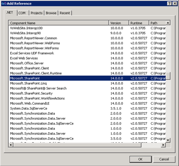Select Microsoft.SharePoint.Security component
This screenshot has height=166, width=179.
(88, 93)
